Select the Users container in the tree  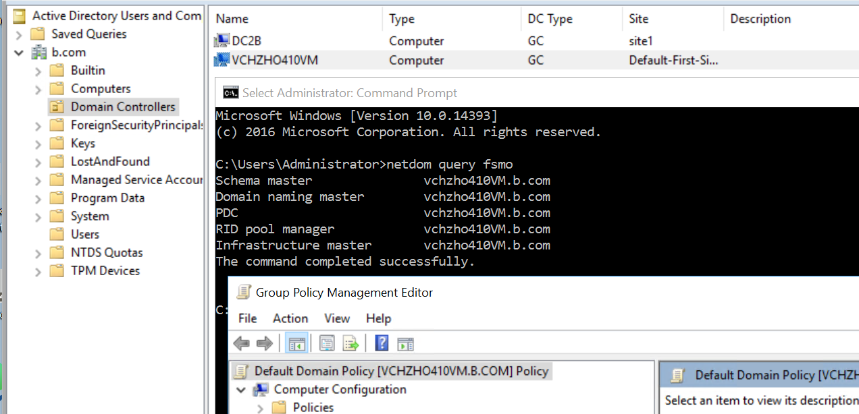[x=85, y=234]
